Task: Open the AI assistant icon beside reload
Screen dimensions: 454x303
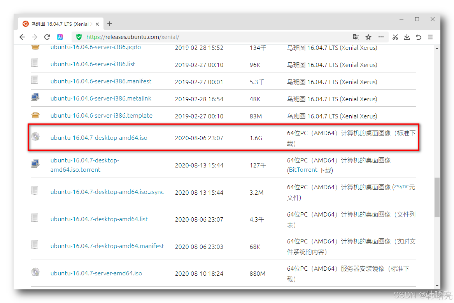Action: [60, 37]
